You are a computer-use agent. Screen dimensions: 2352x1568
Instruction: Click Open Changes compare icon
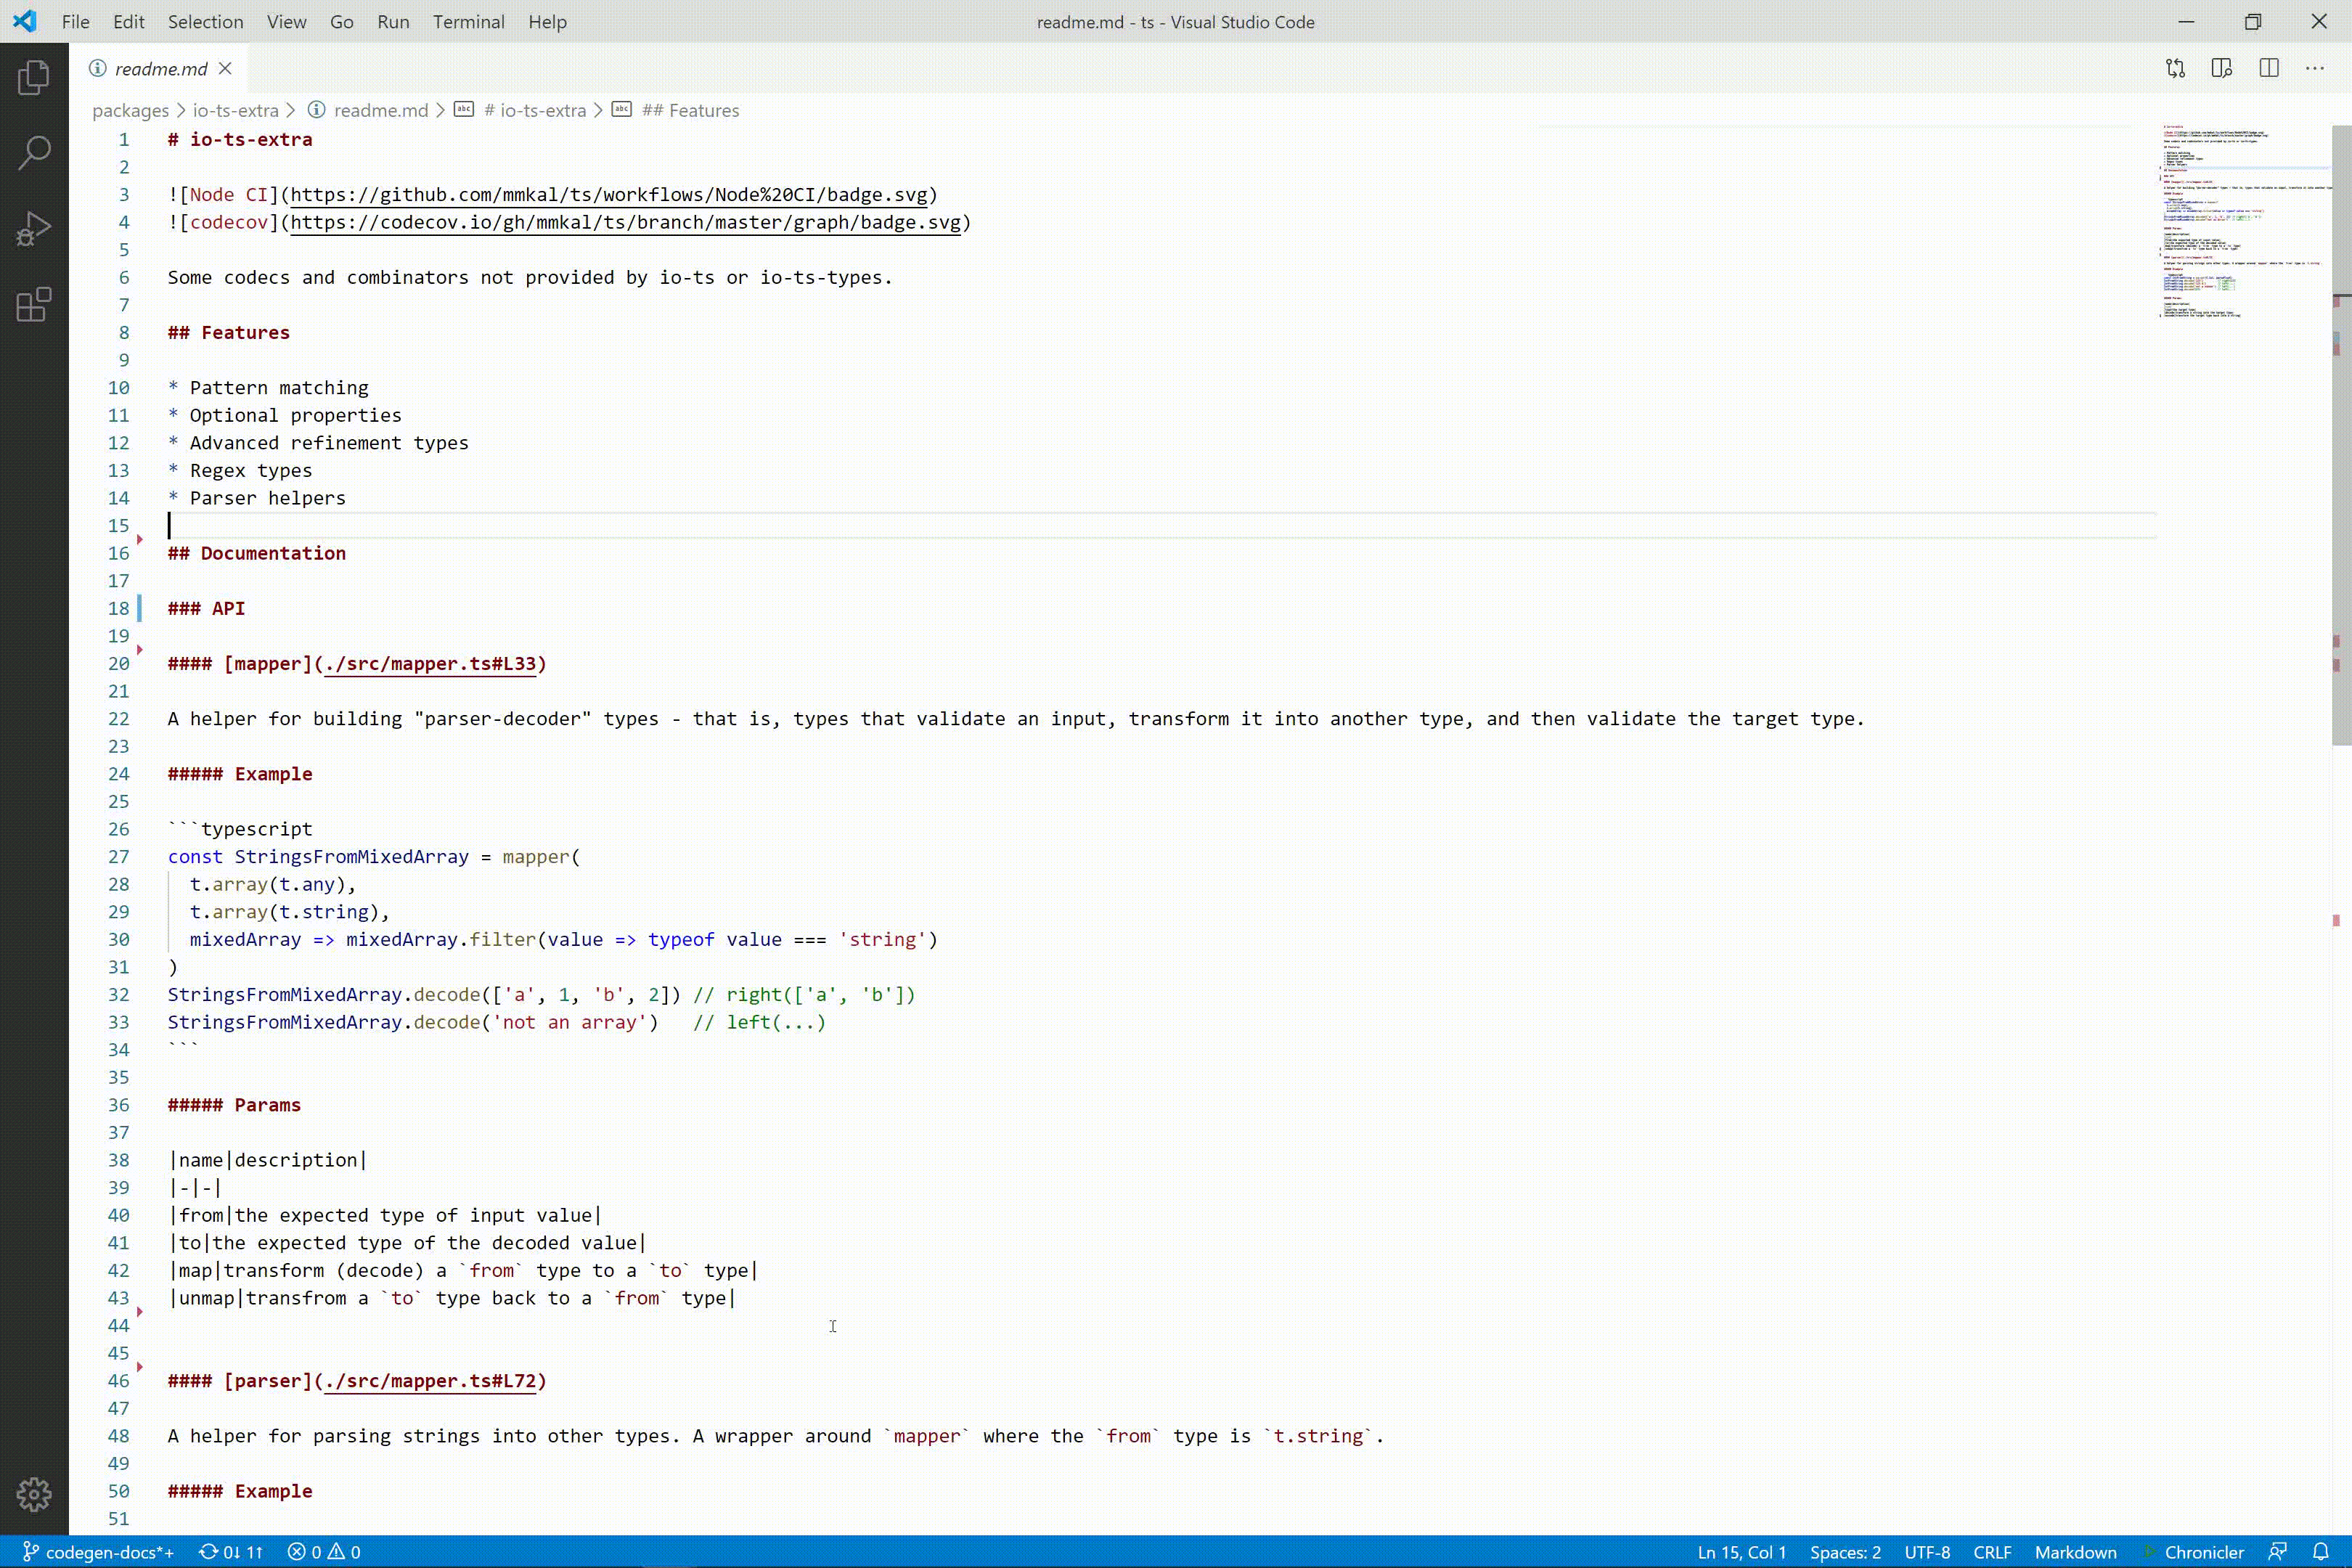(2175, 68)
